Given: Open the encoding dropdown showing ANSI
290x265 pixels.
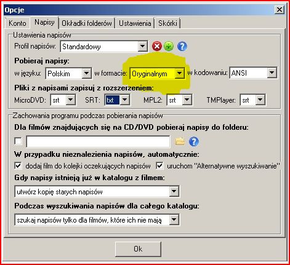Looking at the screenshot, I should [272, 73].
